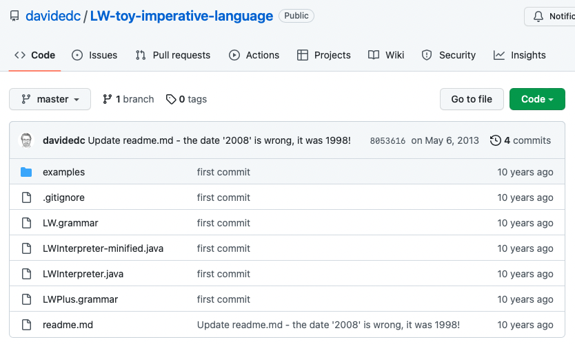Click the clock history icon beside commits

tap(495, 140)
